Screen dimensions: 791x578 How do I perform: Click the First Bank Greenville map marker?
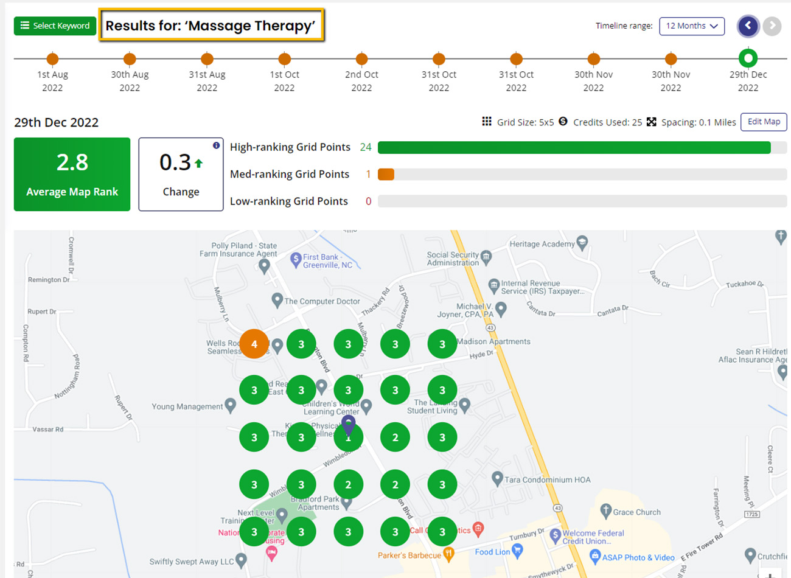point(296,259)
